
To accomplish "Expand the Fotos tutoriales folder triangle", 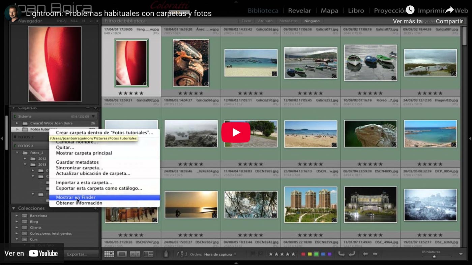I will click(17, 129).
